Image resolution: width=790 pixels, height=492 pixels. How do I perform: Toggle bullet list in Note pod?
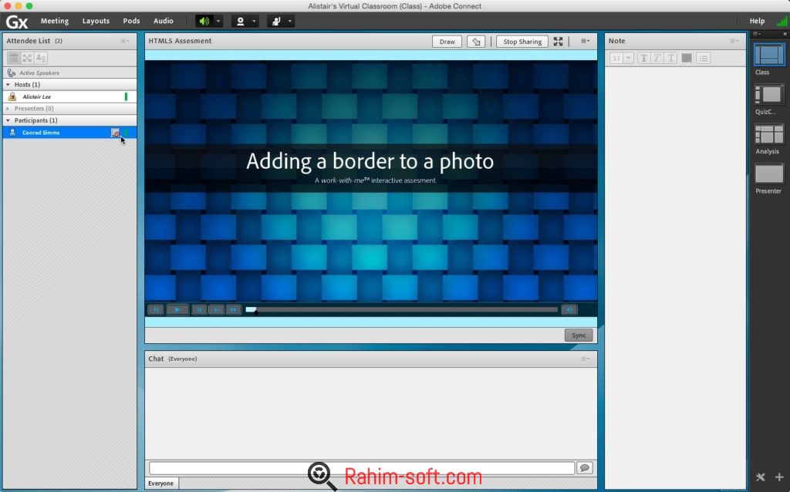click(x=704, y=59)
